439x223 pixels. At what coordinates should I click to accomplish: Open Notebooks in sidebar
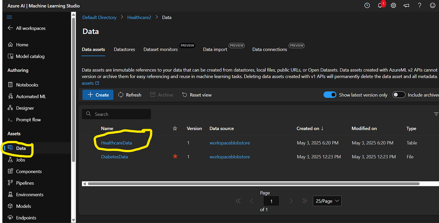click(x=23, y=85)
